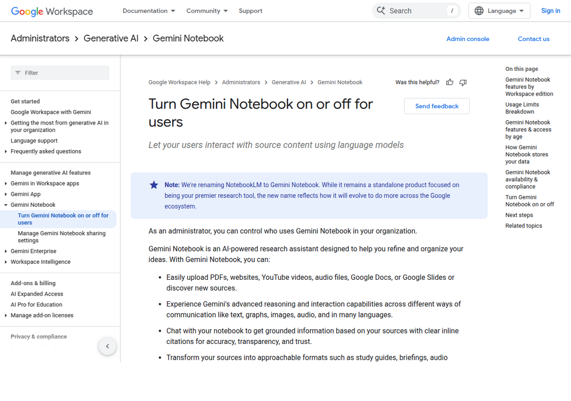Click the filter lines icon in sidebar
571x401 pixels.
click(x=18, y=73)
